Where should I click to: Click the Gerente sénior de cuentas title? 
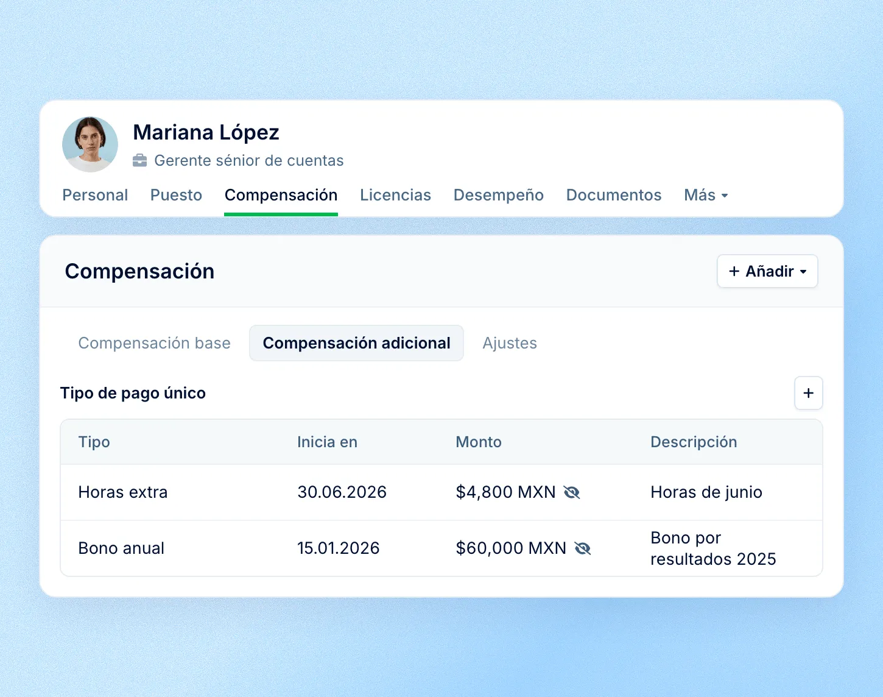coord(248,161)
